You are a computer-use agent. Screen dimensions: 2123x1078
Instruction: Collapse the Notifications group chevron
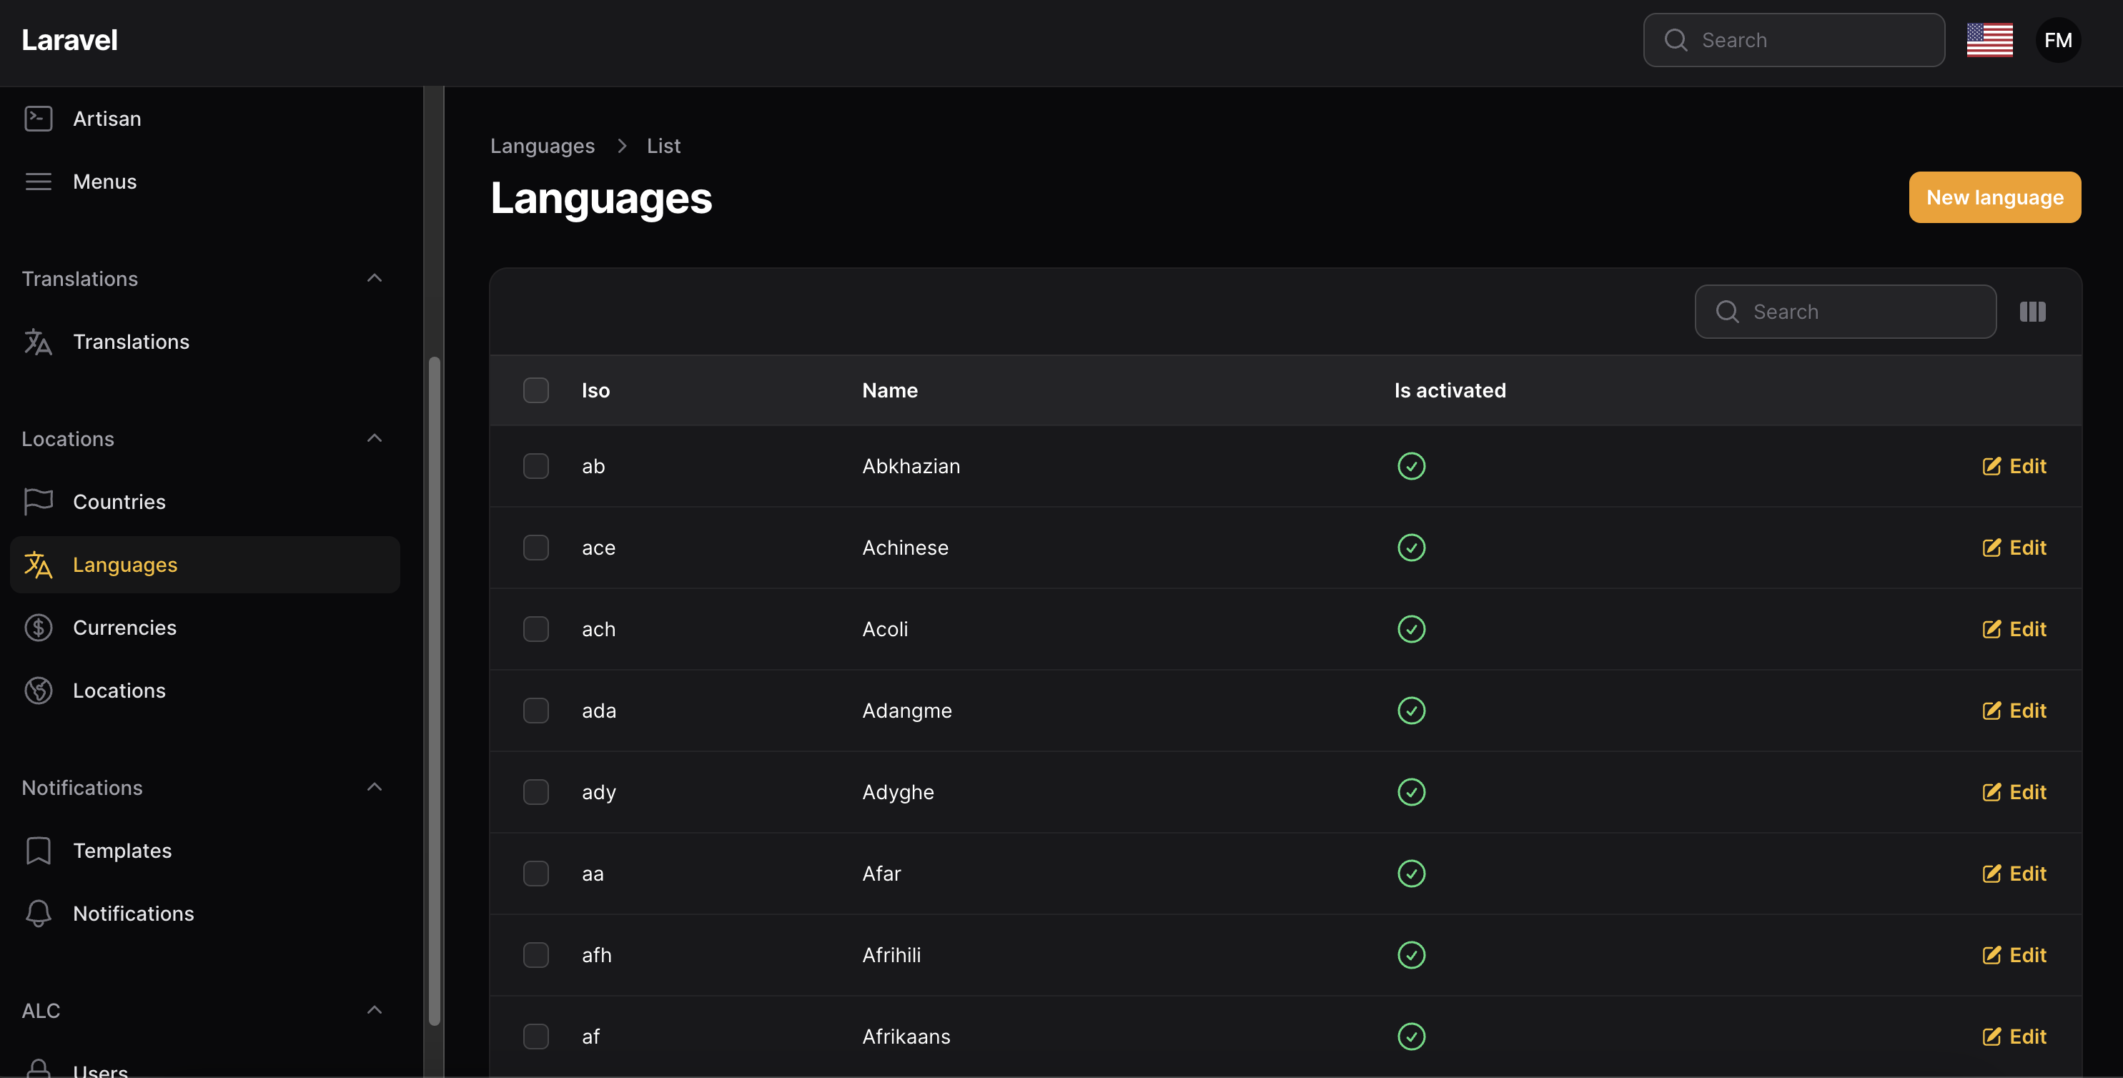[374, 788]
